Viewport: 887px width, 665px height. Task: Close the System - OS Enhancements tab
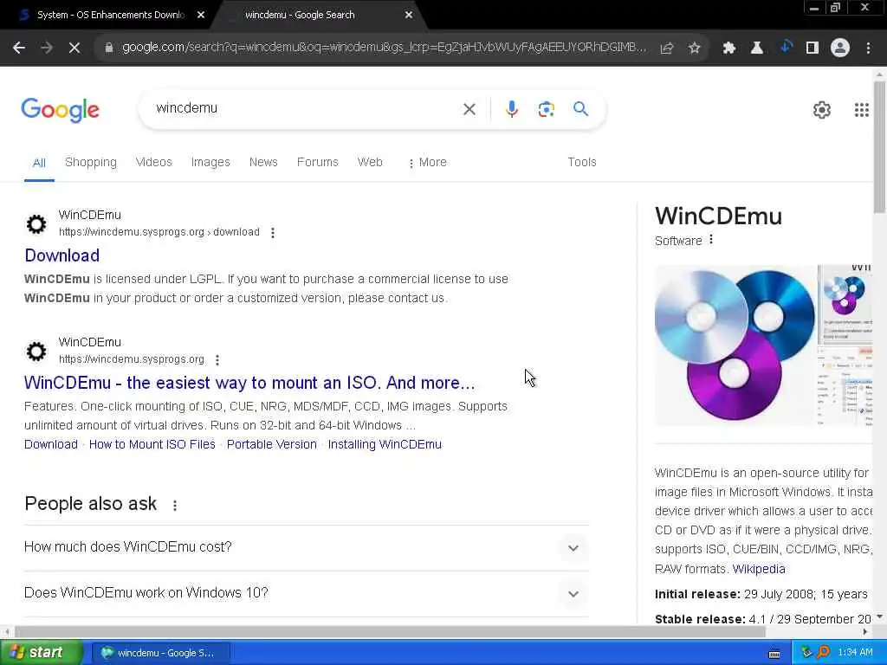pos(201,16)
